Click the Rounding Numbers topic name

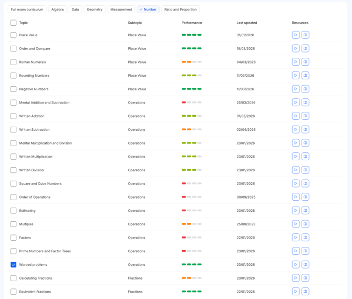[34, 76]
